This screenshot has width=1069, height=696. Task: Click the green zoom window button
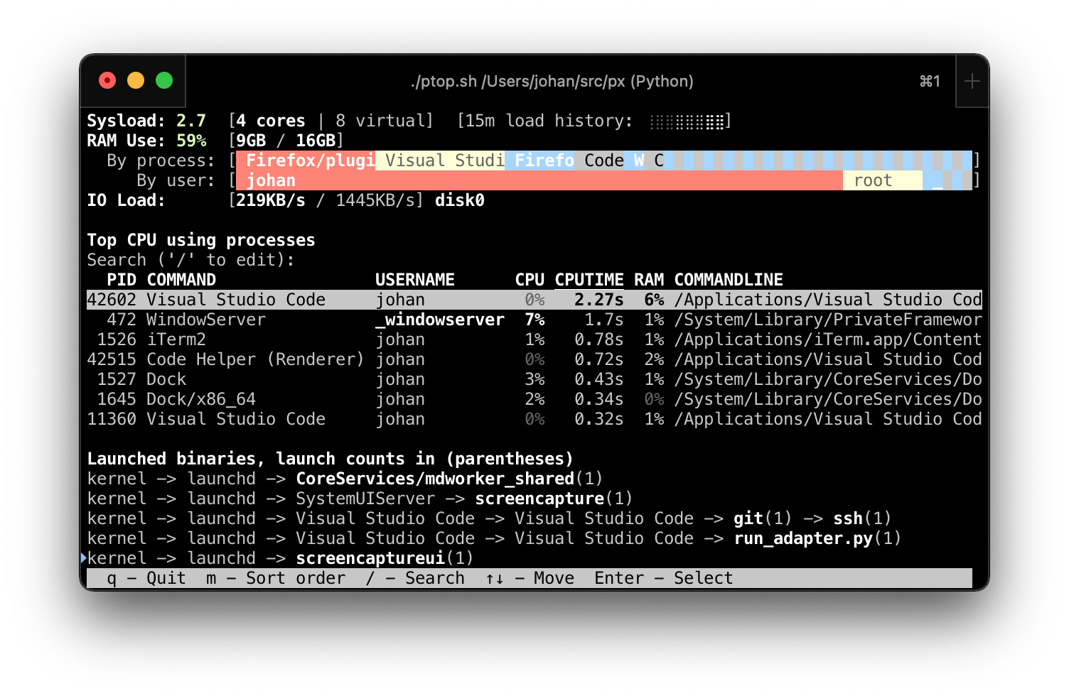(164, 80)
